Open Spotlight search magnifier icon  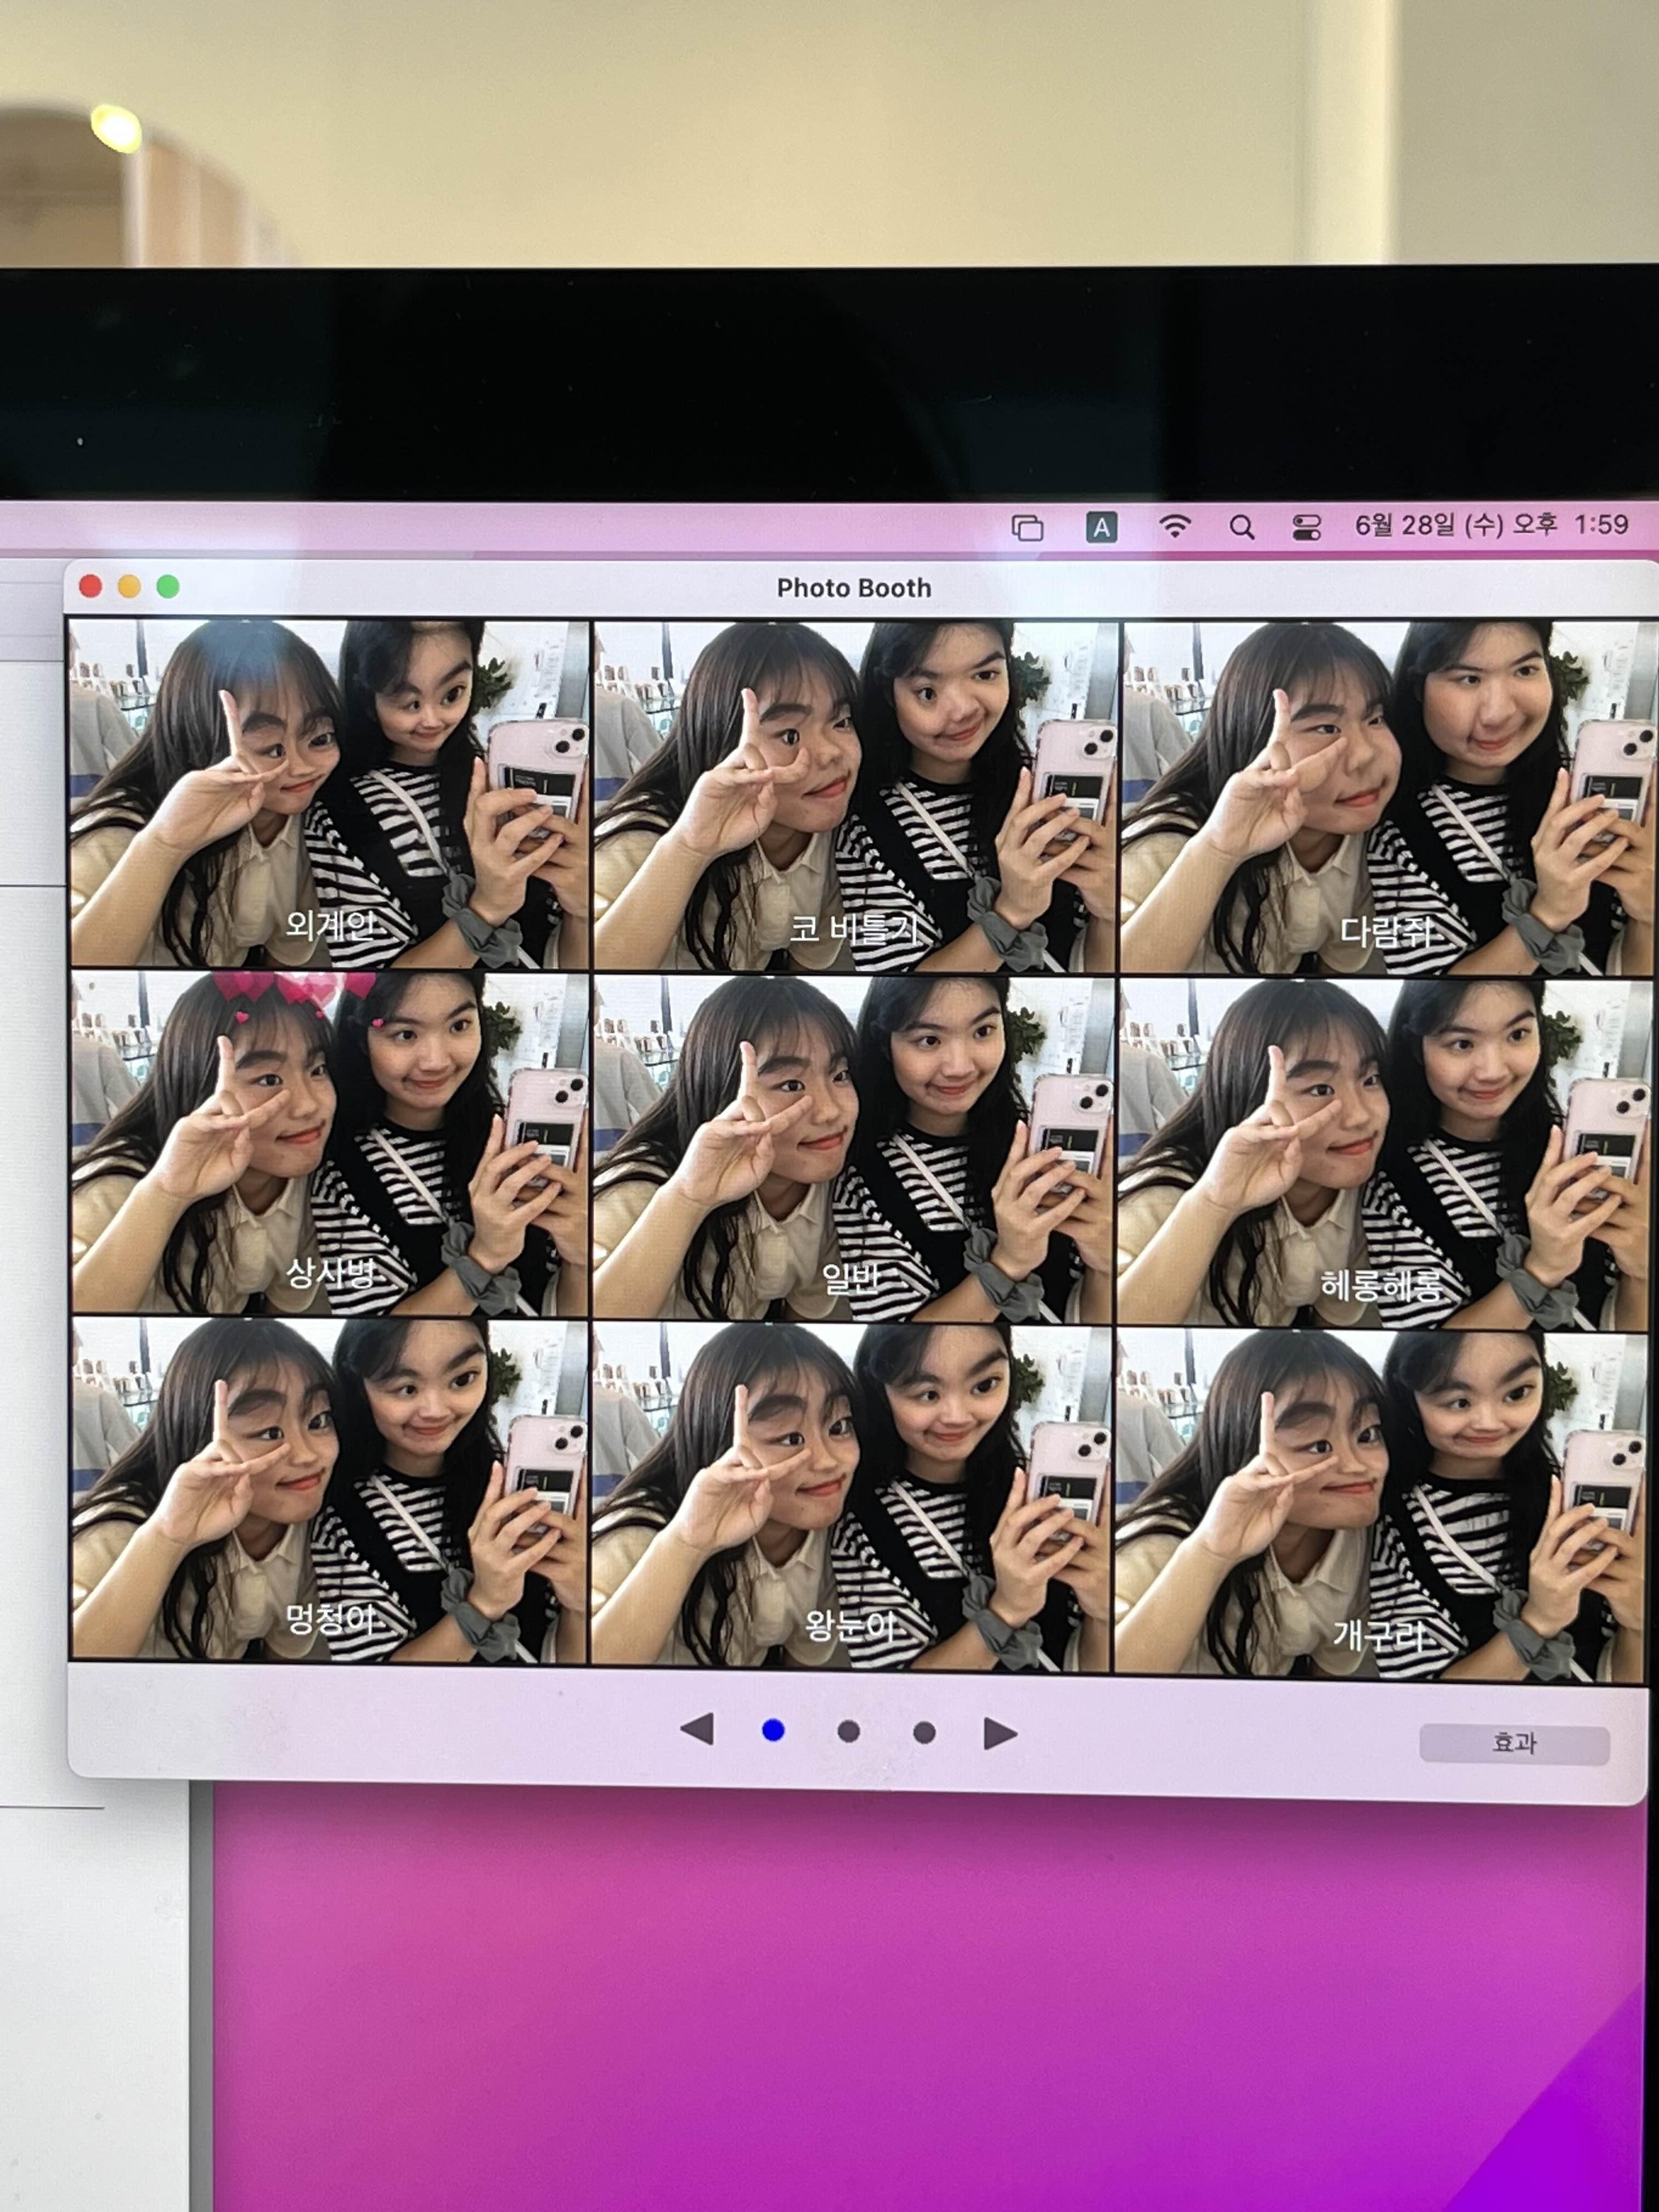tap(1241, 527)
